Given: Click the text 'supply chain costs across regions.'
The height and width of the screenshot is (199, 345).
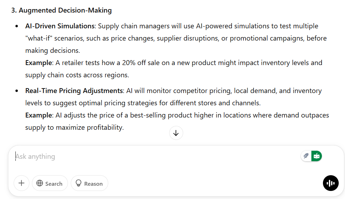Looking at the screenshot, I should [x=77, y=75].
